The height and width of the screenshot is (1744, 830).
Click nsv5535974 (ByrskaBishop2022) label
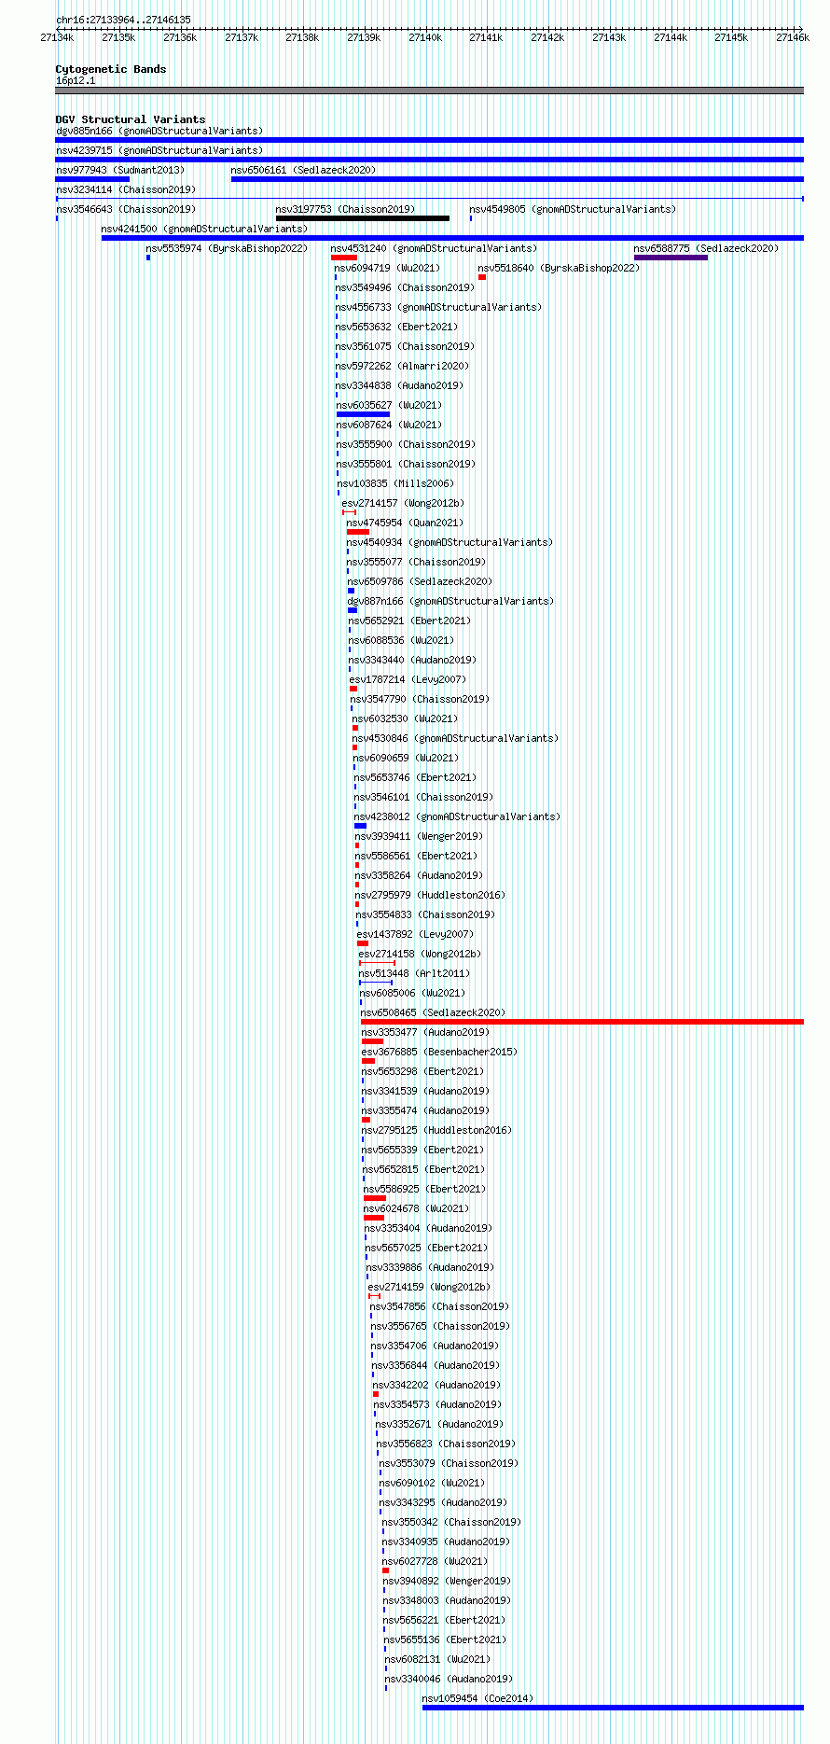point(227,248)
